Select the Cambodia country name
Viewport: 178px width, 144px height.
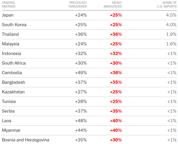coord(12,73)
